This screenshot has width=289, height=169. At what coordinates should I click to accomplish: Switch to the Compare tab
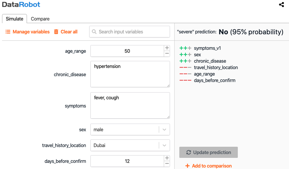click(40, 19)
